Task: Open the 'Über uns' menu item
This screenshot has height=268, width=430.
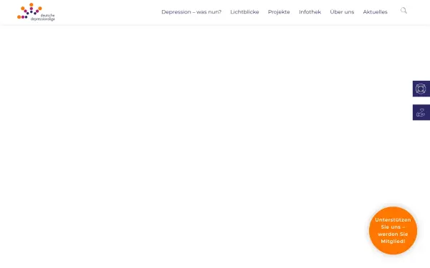Action: pos(342,12)
